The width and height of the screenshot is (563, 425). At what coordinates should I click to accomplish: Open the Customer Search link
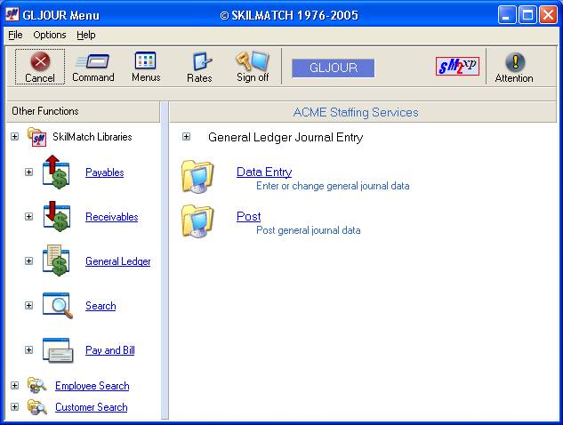(x=92, y=407)
